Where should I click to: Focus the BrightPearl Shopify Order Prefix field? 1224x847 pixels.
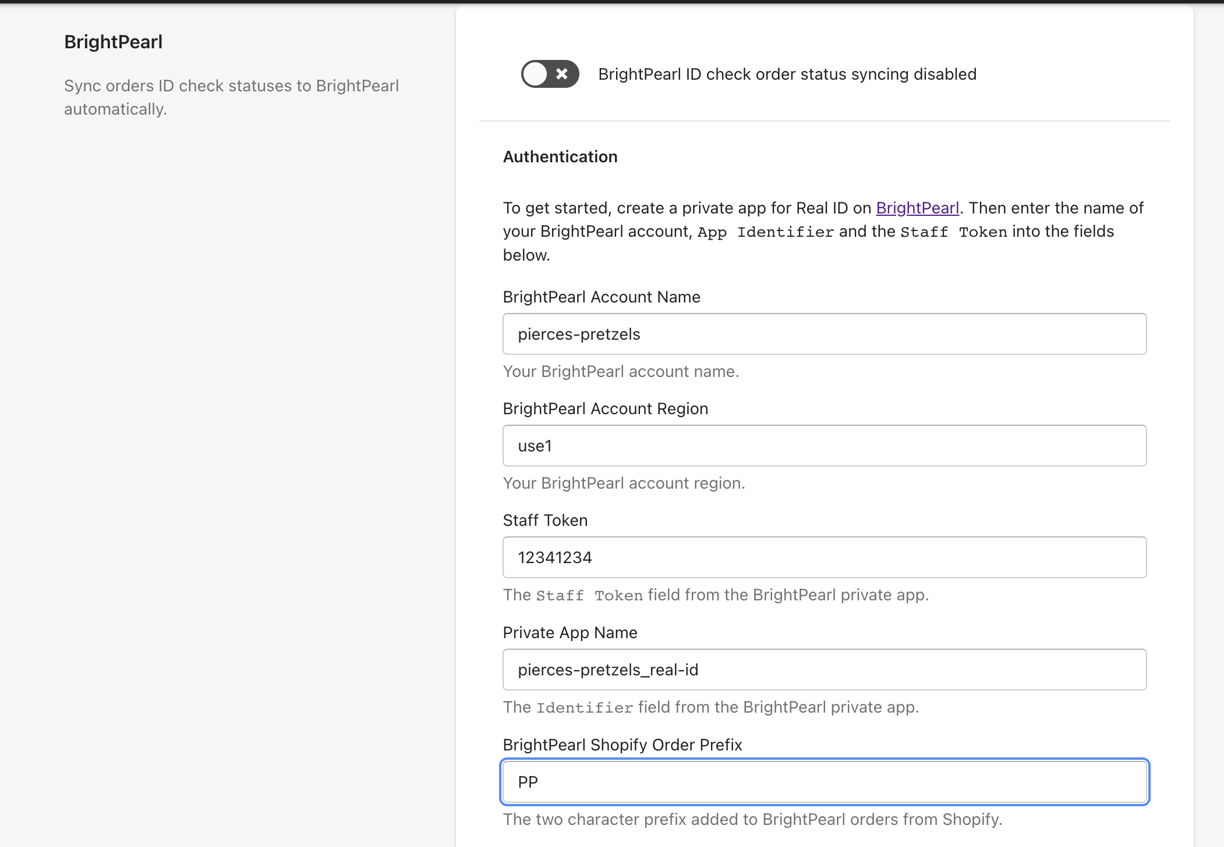pyautogui.click(x=825, y=782)
